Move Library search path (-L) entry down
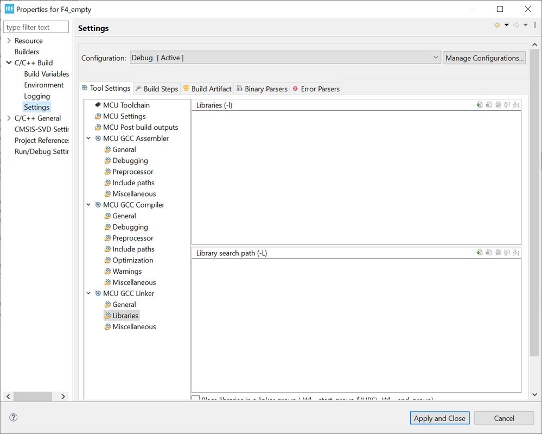 pyautogui.click(x=516, y=253)
